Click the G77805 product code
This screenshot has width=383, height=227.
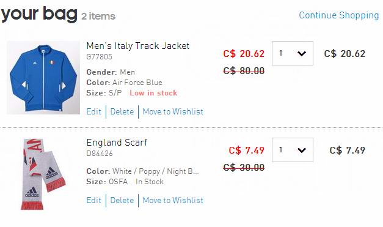[x=99, y=57]
